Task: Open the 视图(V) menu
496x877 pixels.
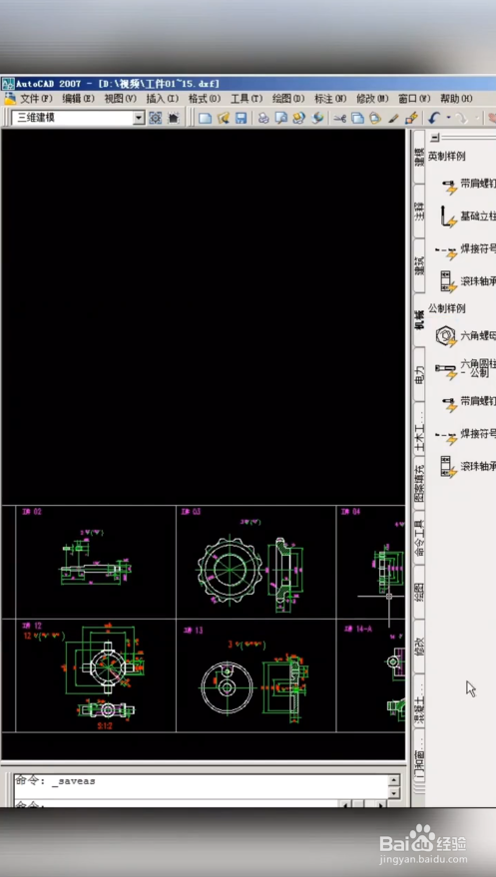Action: point(120,99)
